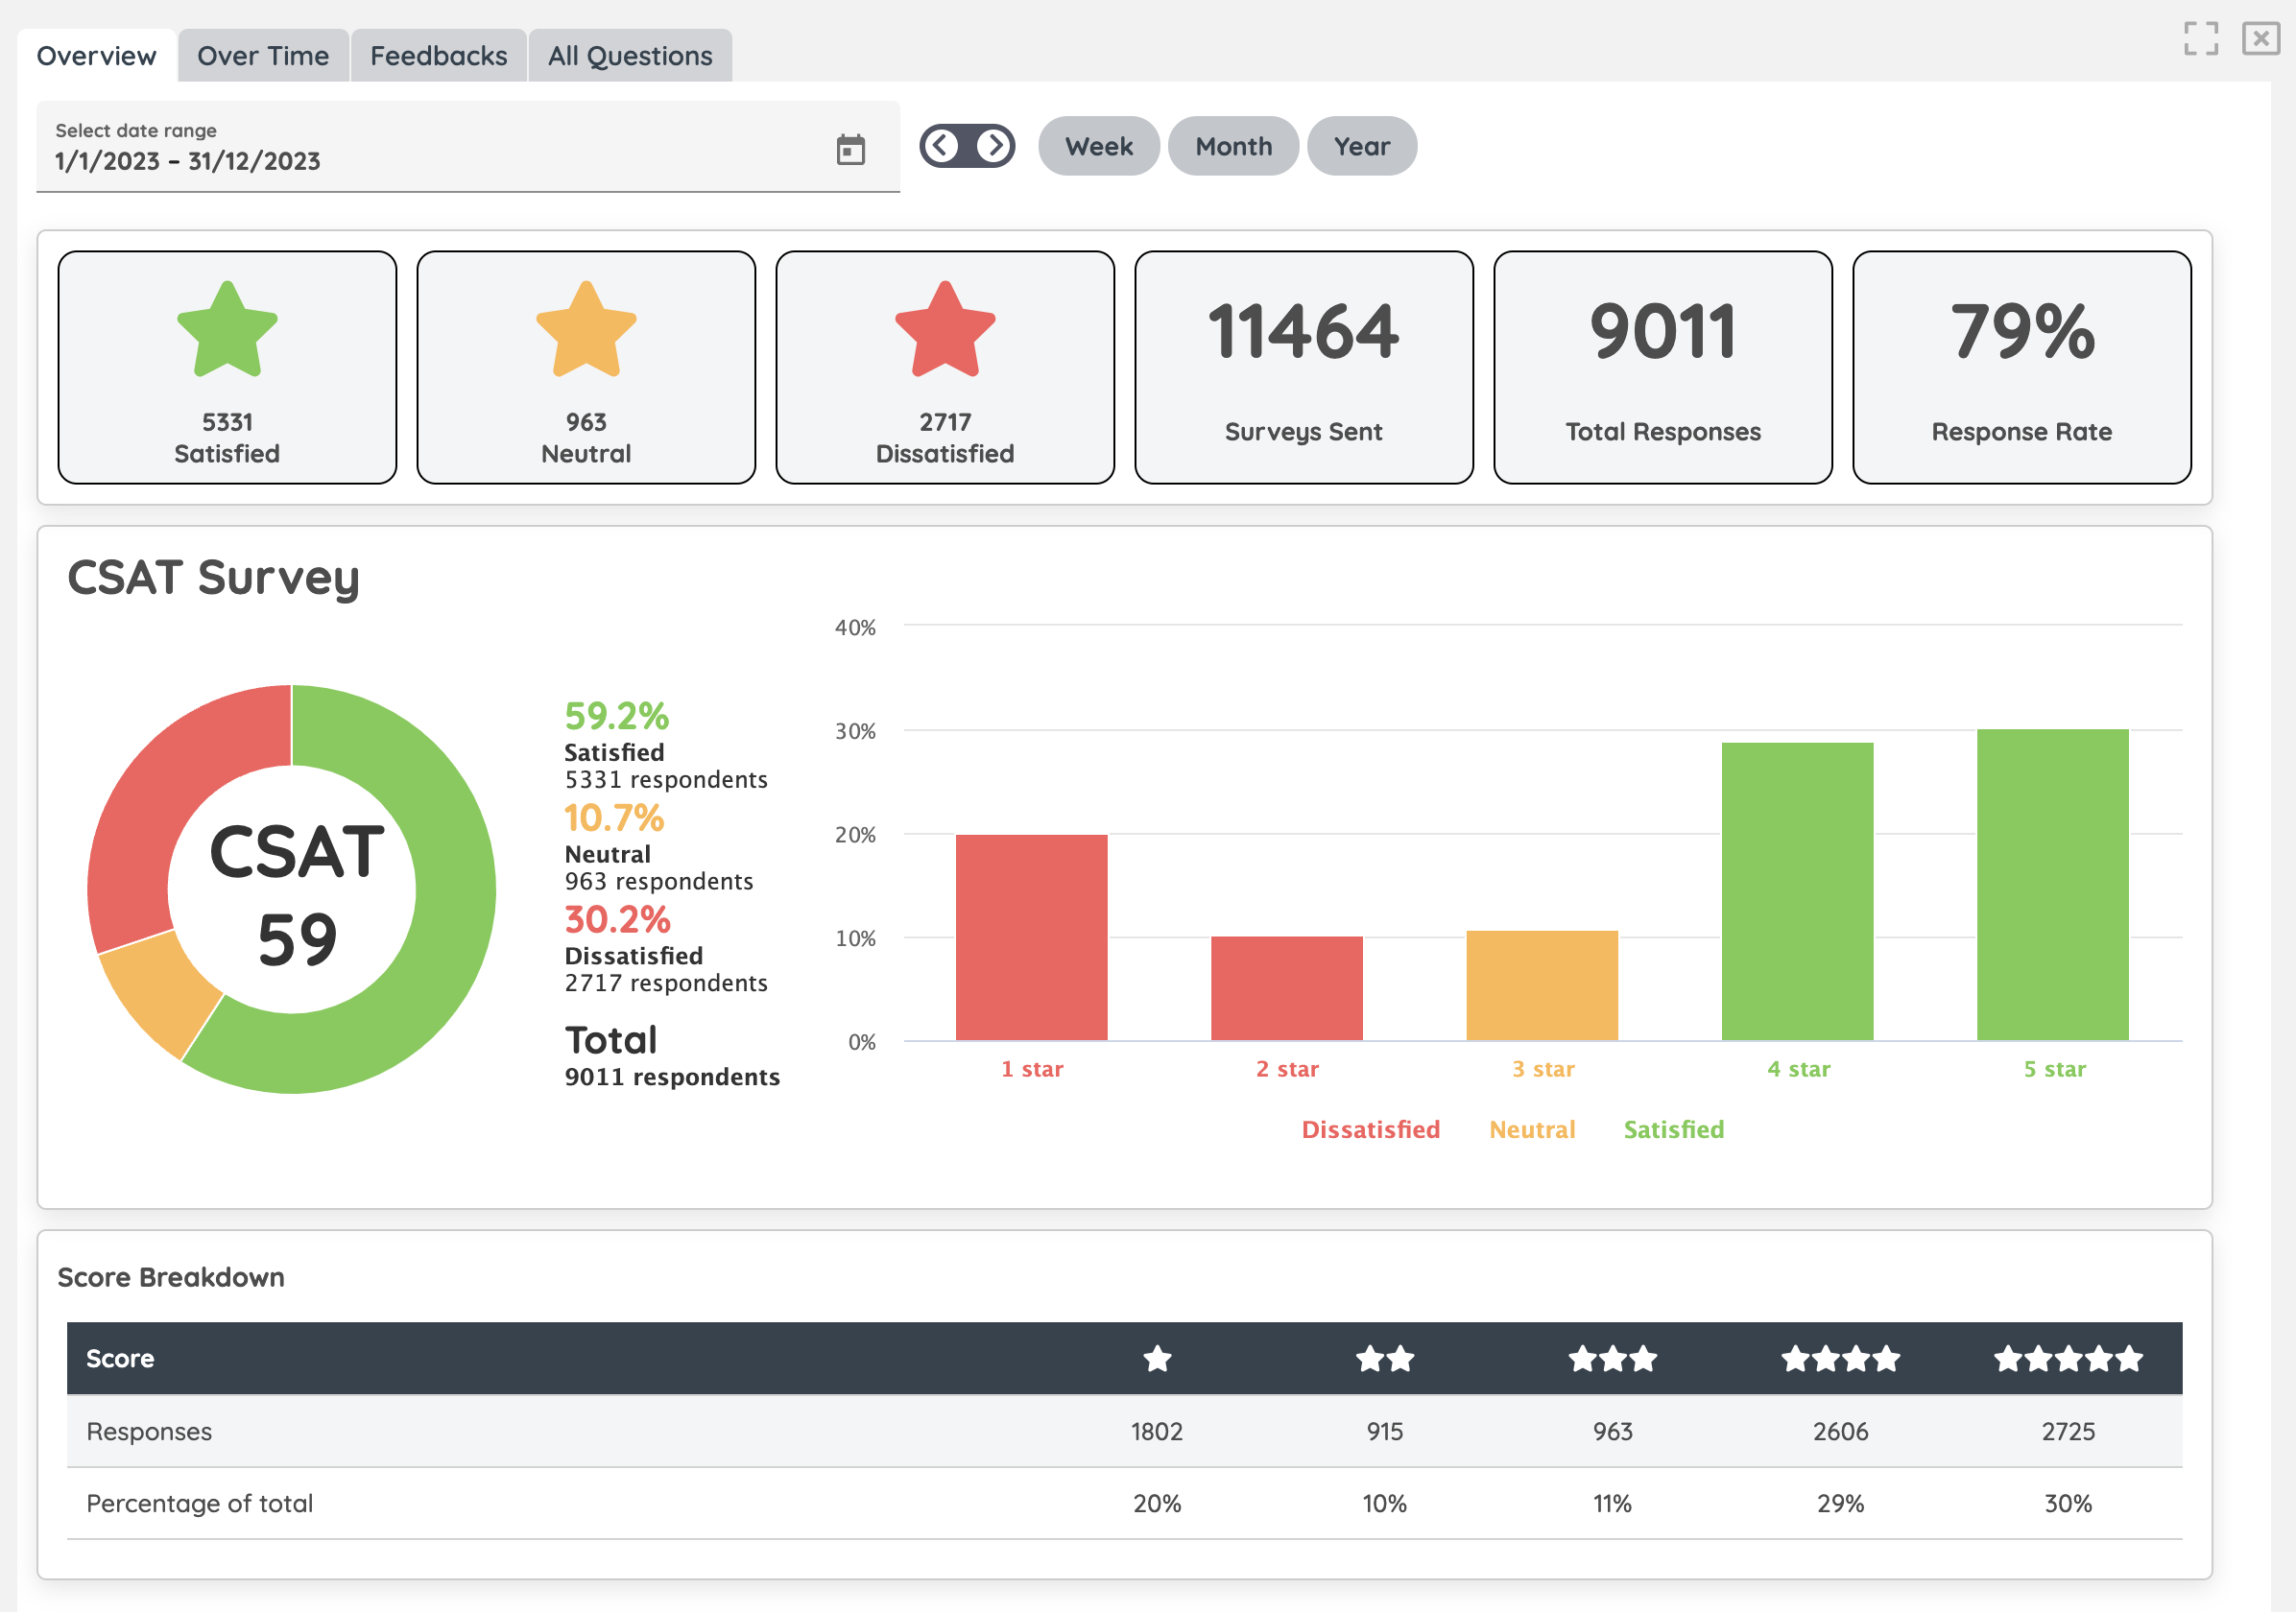
Task: Click the fullscreen expand icon
Action: [2200, 39]
